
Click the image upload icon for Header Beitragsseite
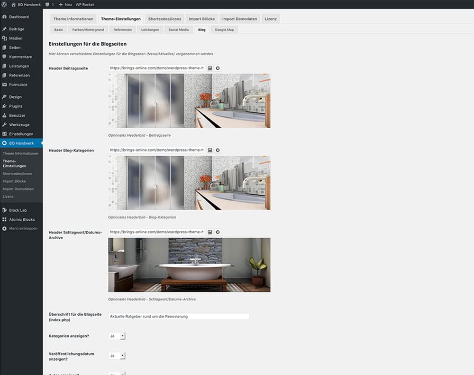coord(210,68)
